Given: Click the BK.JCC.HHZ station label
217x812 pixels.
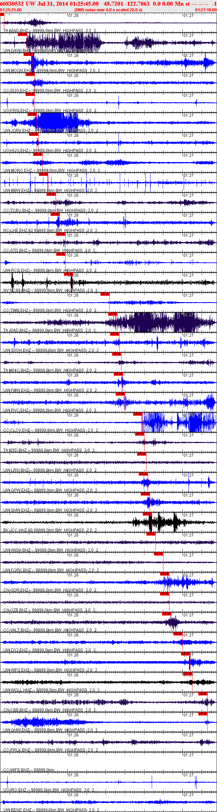Looking at the screenshot, I should tap(16, 530).
